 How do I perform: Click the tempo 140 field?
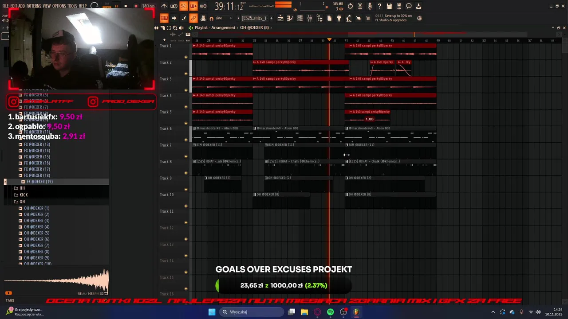(148, 6)
